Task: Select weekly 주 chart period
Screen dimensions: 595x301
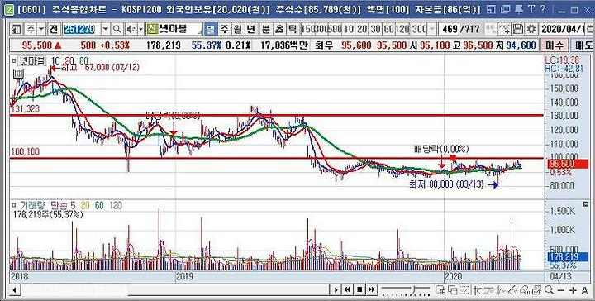Action: point(224,29)
